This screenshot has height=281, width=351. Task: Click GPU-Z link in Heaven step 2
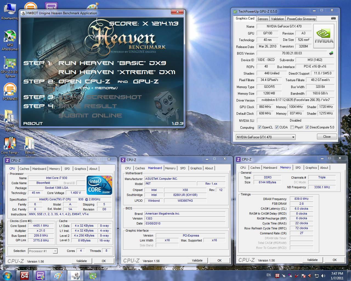pos(146,81)
